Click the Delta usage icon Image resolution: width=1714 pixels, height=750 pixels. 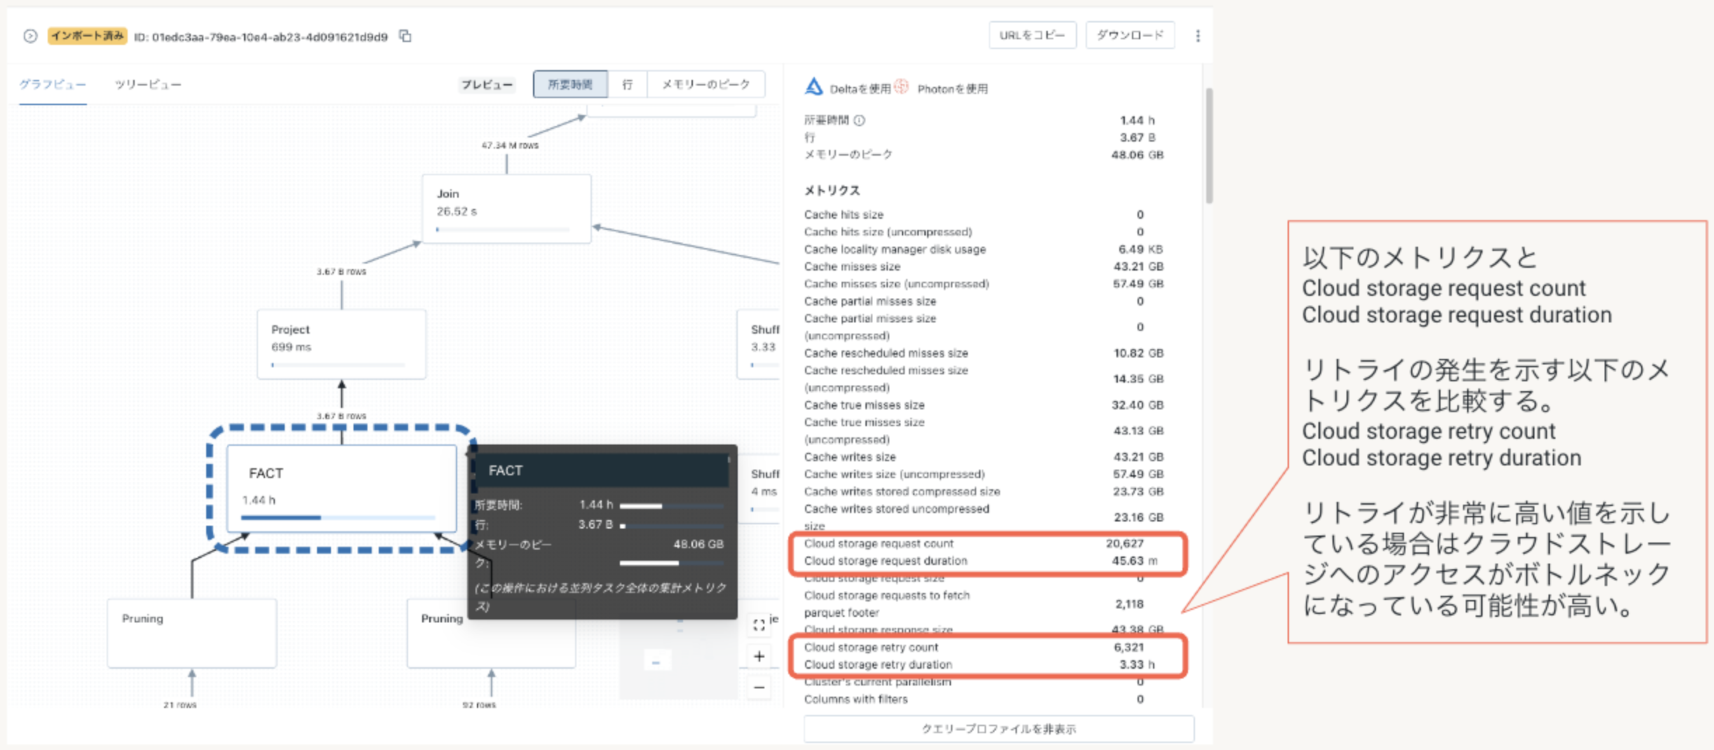815,88
